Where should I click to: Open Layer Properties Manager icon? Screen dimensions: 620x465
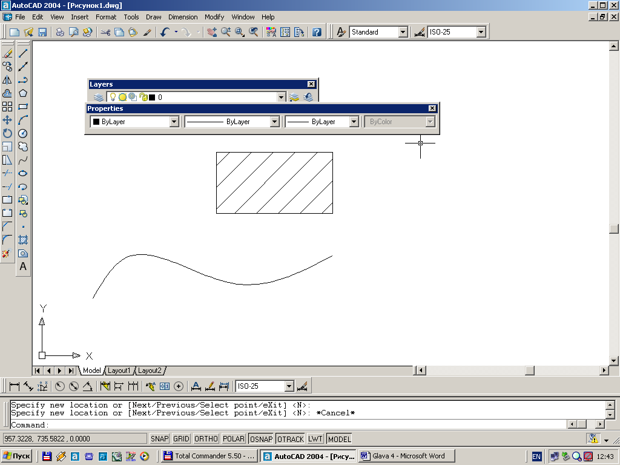click(99, 97)
